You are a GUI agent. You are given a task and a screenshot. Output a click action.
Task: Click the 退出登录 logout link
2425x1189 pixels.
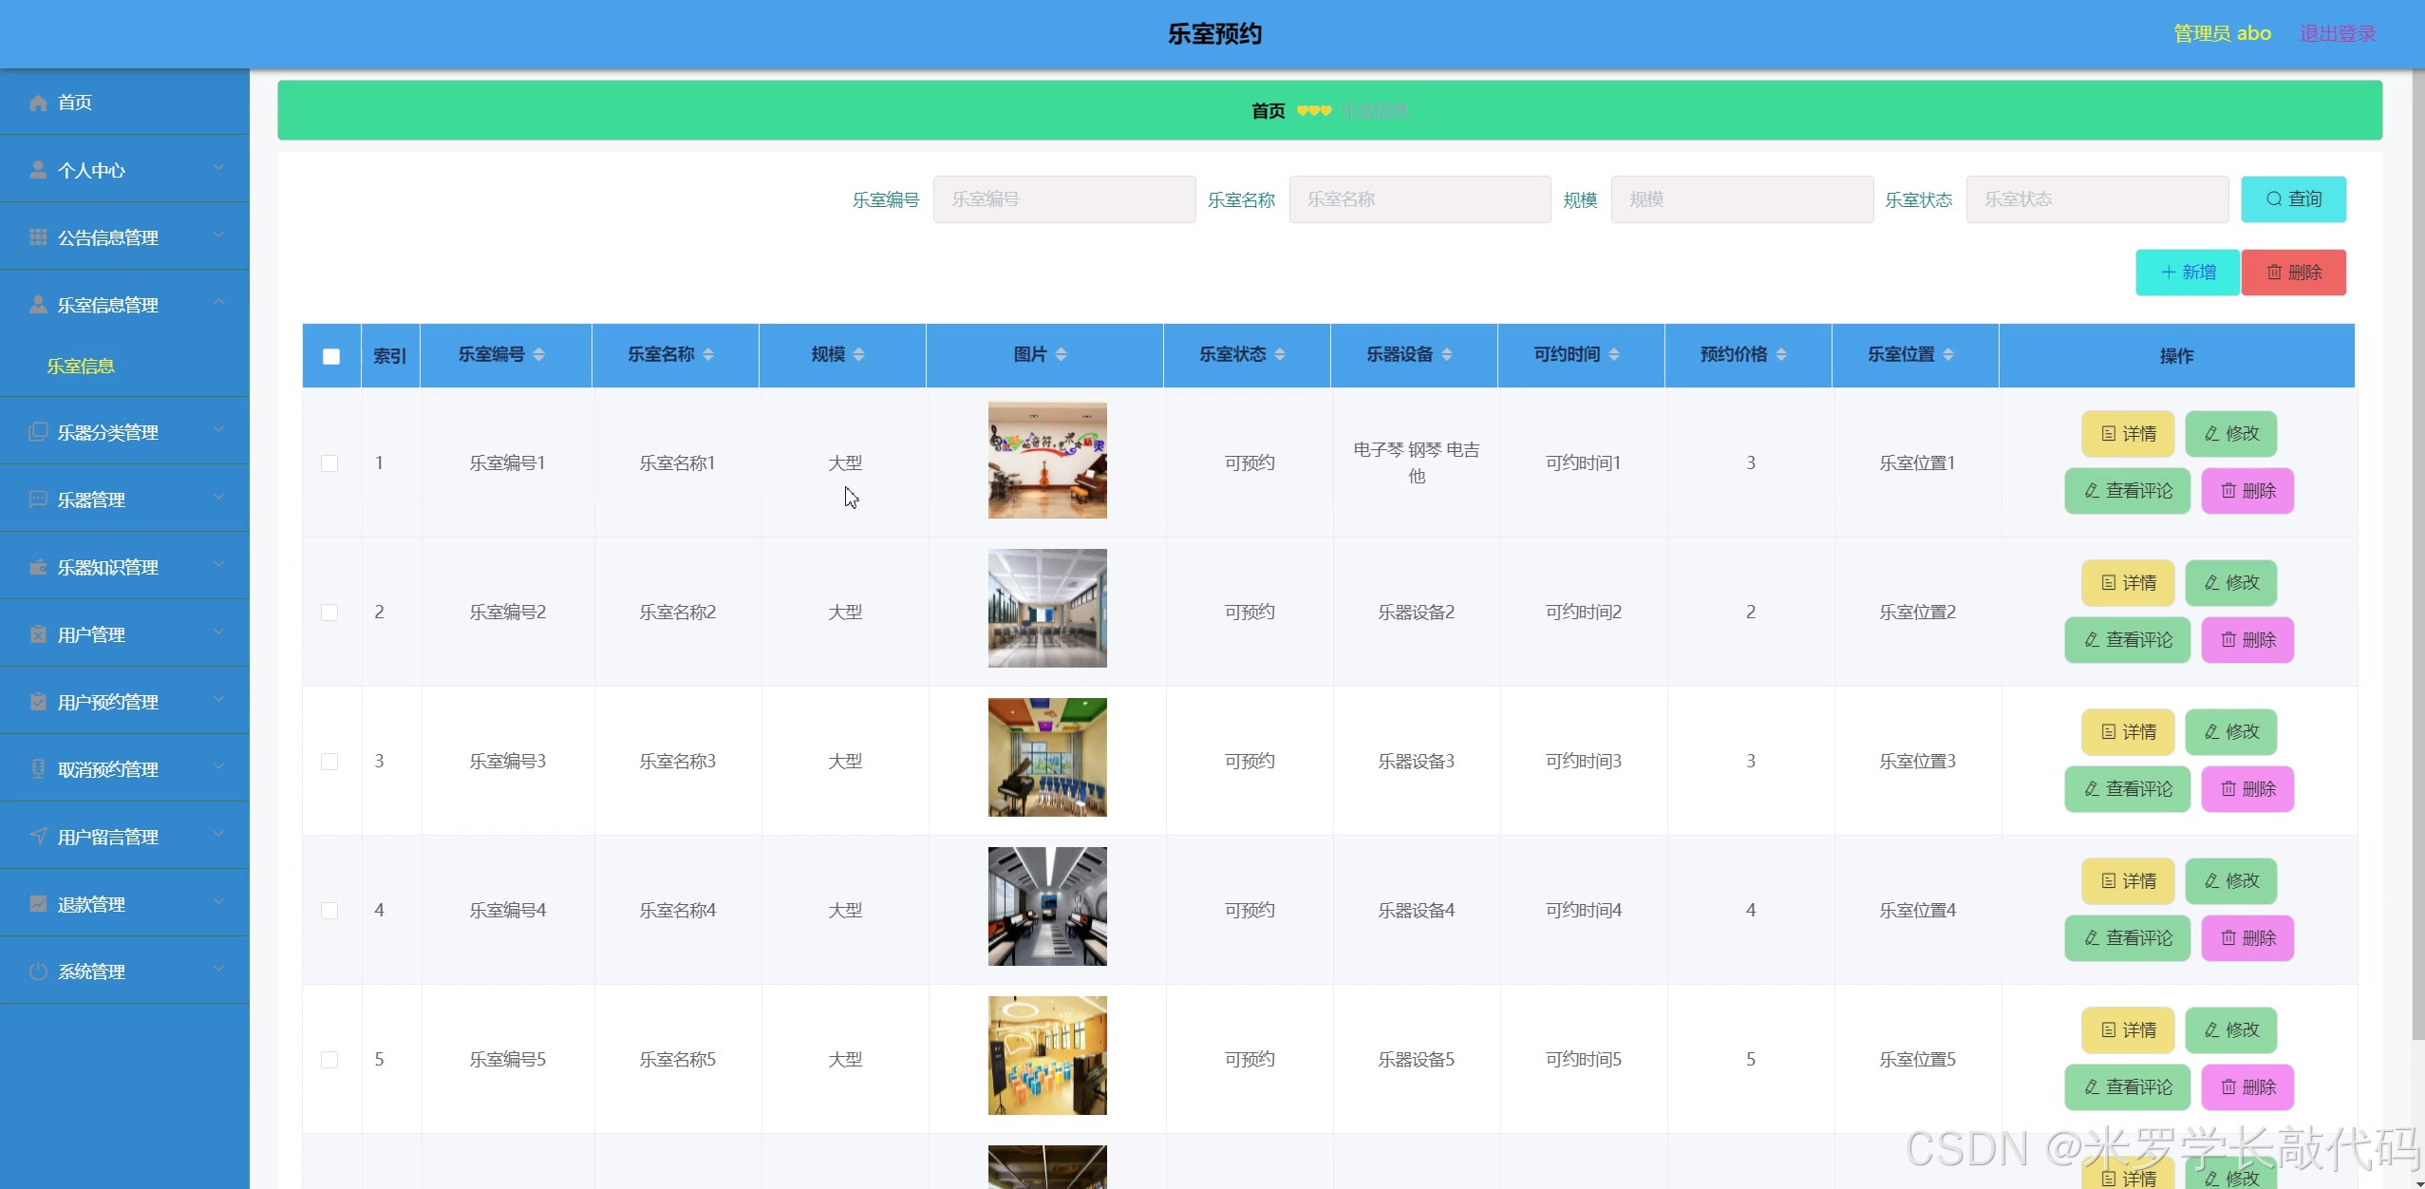pos(2336,33)
